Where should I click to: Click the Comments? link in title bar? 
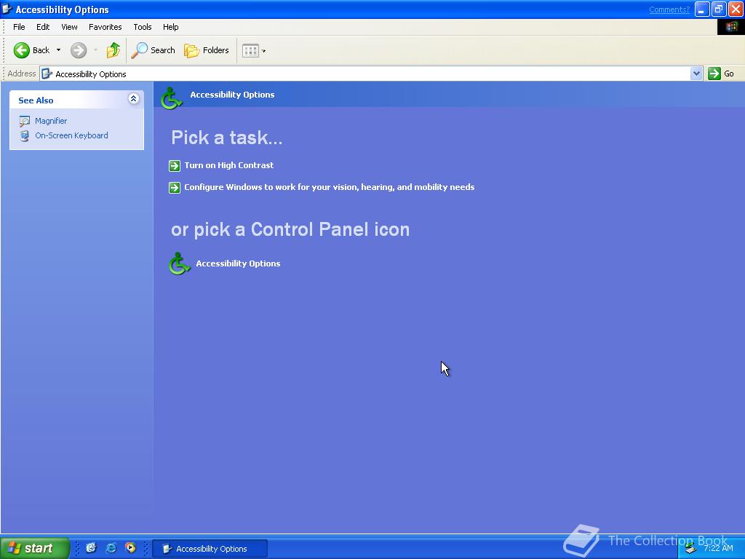pos(669,9)
